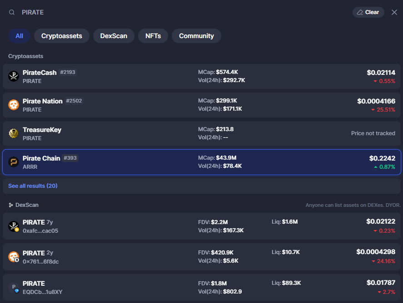Select the All filter tab
The image size is (403, 303).
(x=19, y=36)
